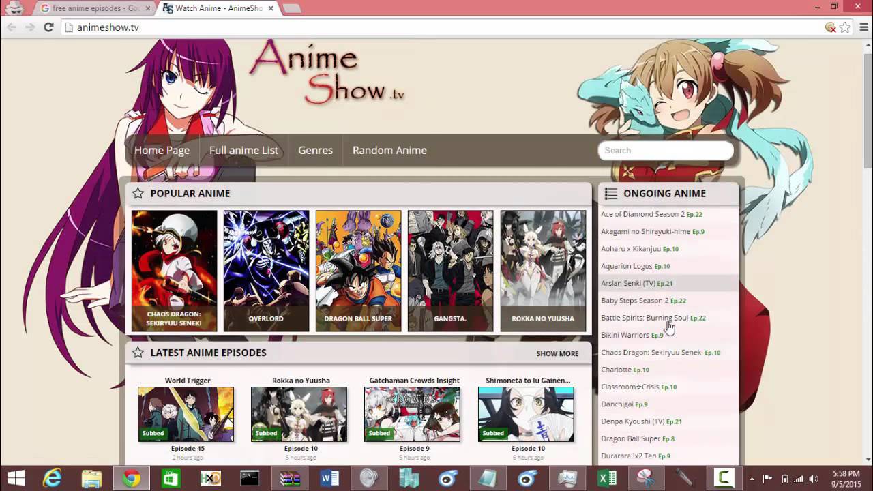This screenshot has width=873, height=491.
Task: Open the Chrome menu hamburger icon
Action: (862, 27)
